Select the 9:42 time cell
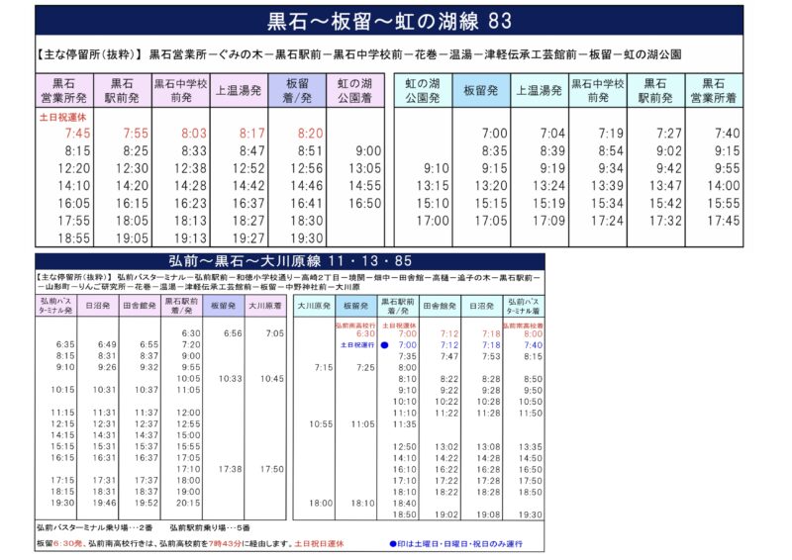 [x=669, y=168]
